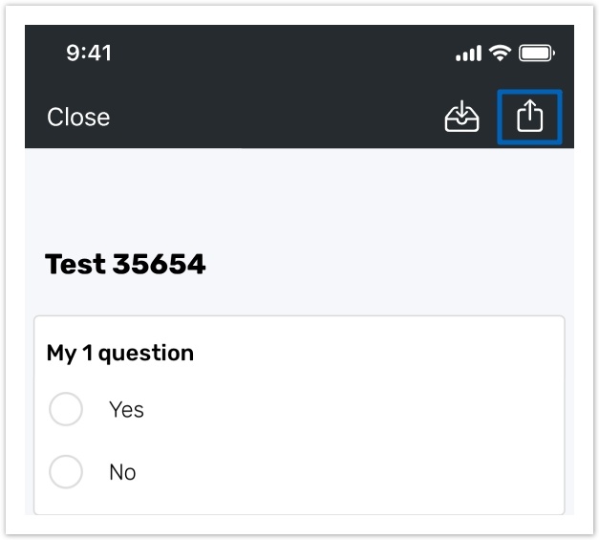Click the Wi-Fi status icon

pos(500,54)
